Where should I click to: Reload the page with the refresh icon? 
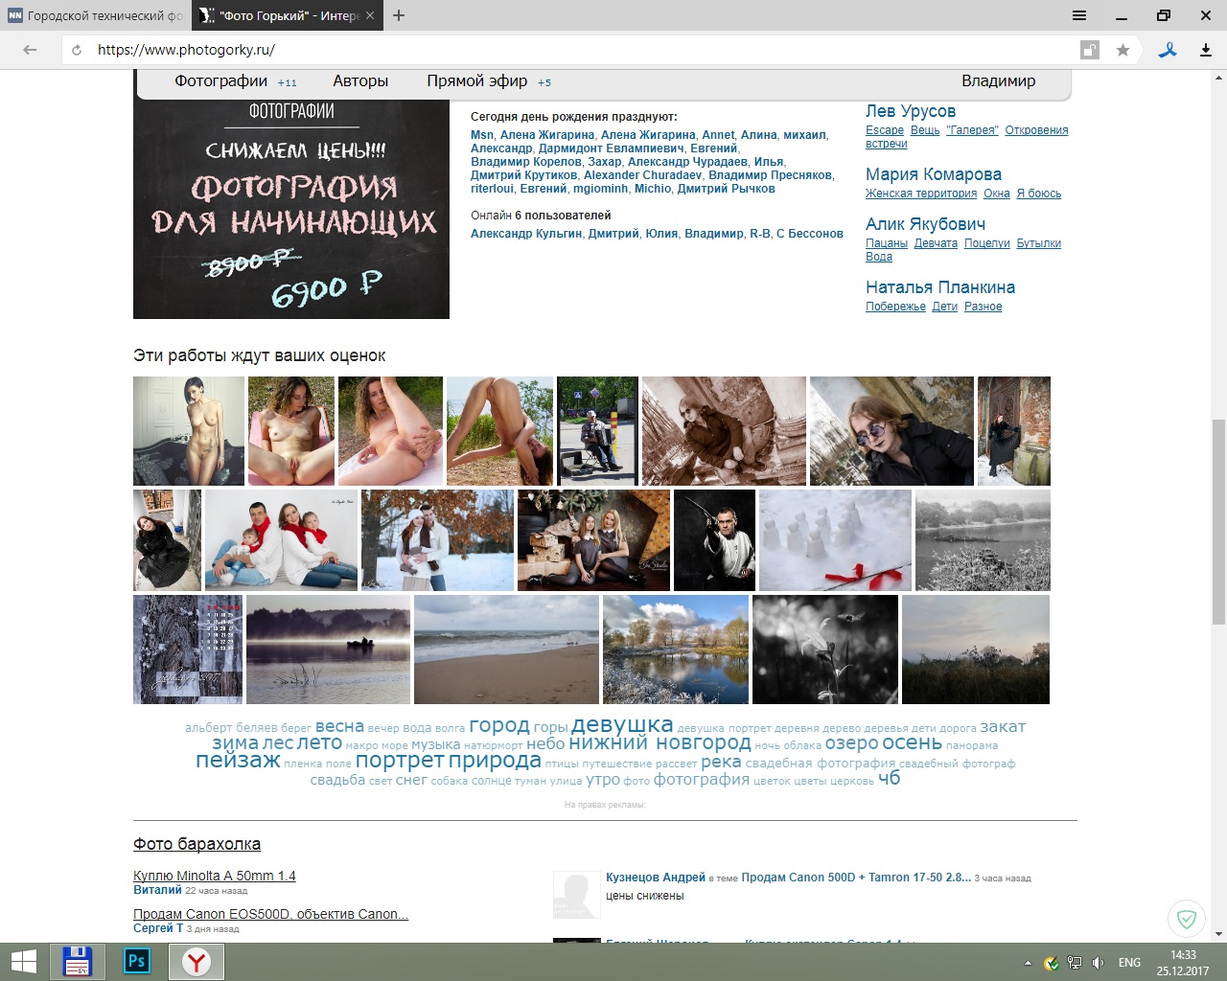click(x=77, y=50)
